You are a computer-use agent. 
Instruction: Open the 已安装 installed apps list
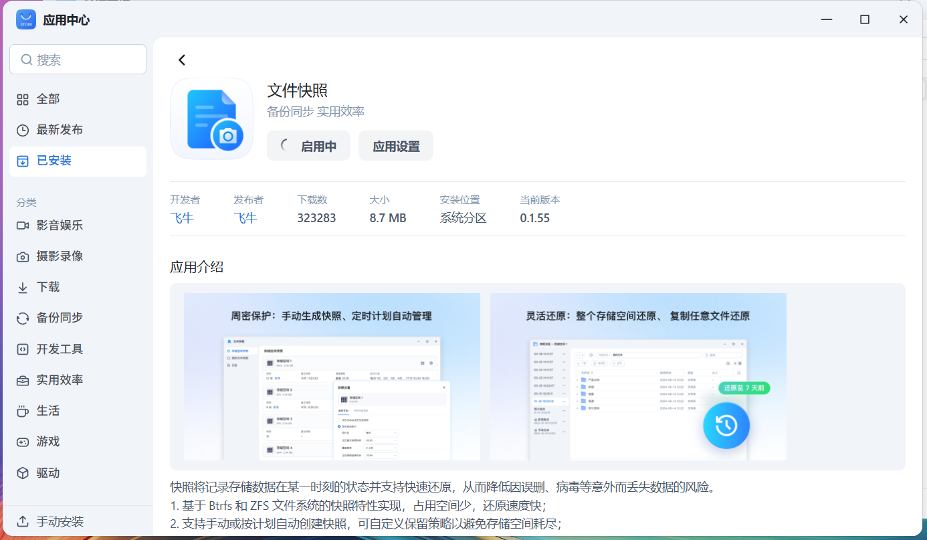54,161
